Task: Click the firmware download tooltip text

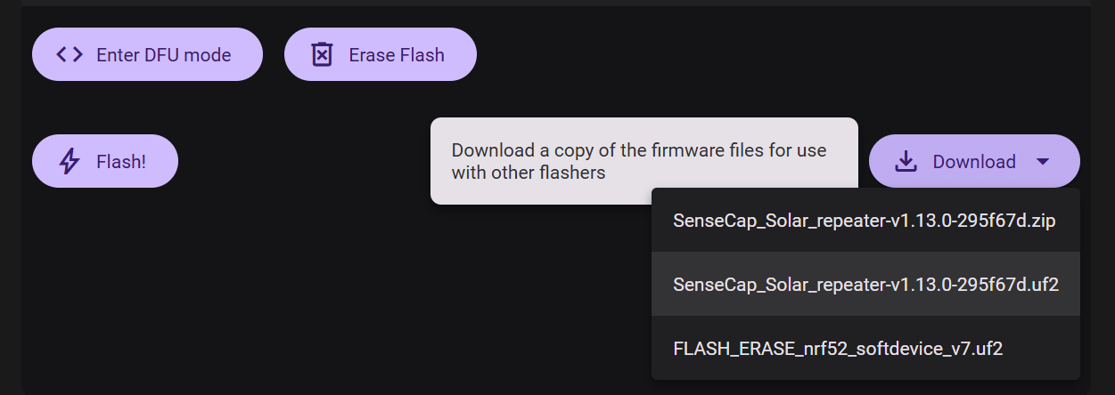Action: [639, 161]
